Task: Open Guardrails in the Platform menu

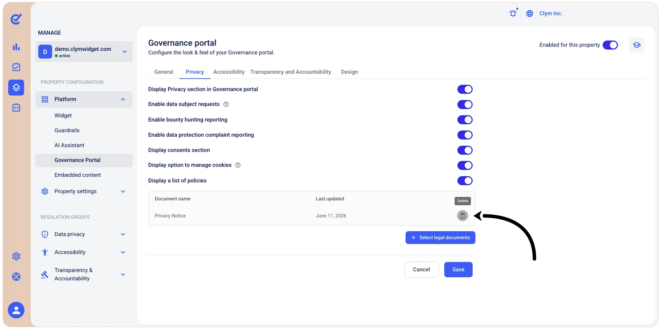Action: [x=67, y=131]
